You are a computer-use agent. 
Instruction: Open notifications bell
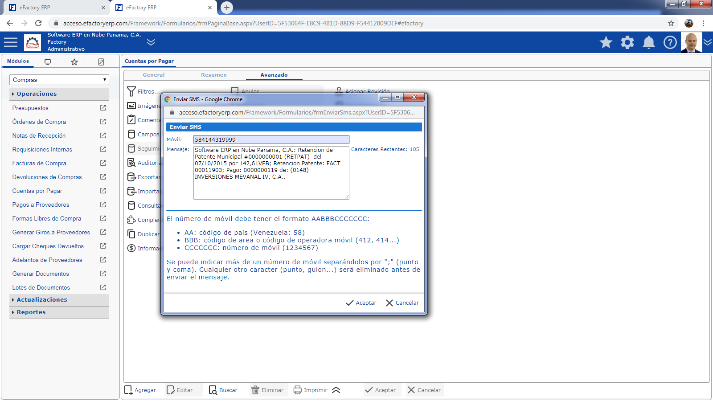point(649,42)
